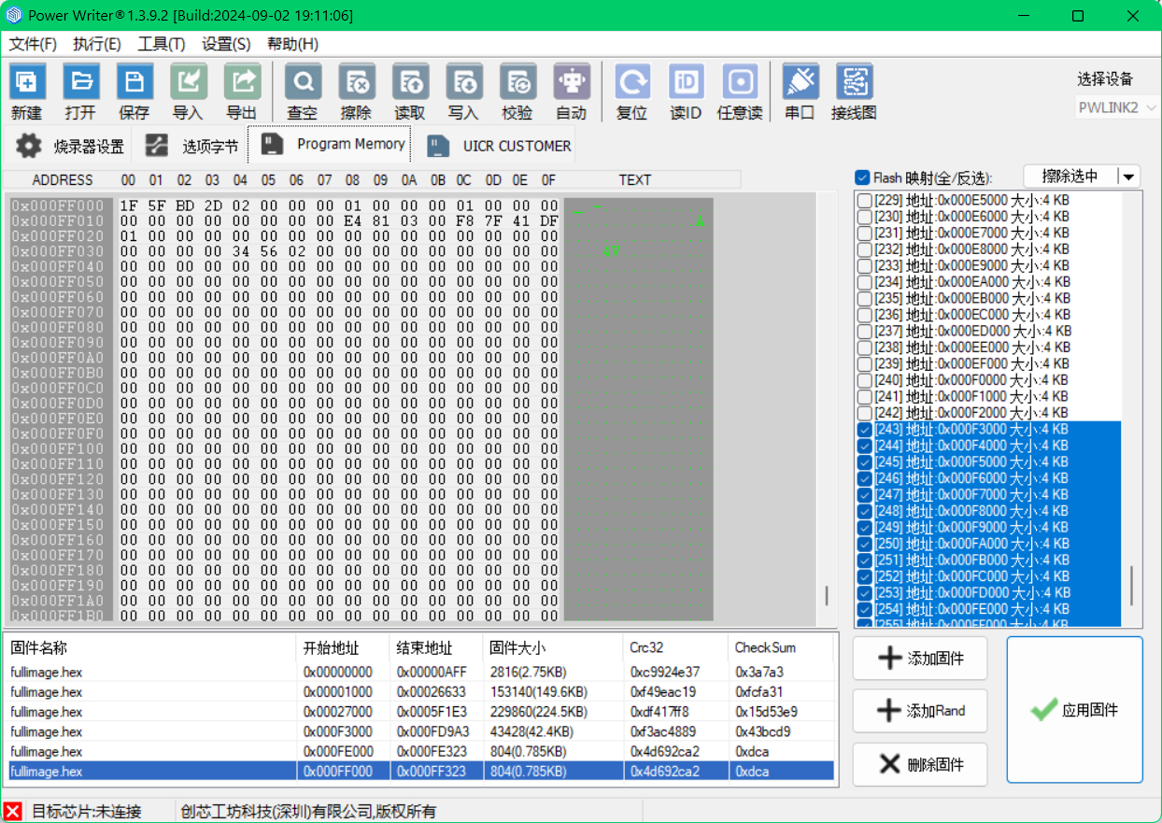
Task: Click the 擦除 (Erase) chip icon
Action: point(356,83)
